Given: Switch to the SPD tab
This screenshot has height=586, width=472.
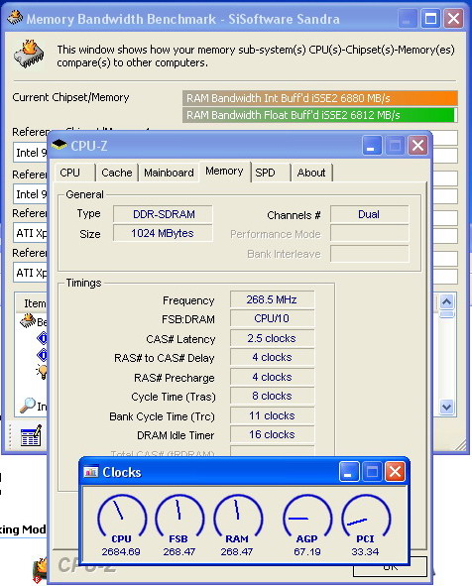Looking at the screenshot, I should (270, 173).
